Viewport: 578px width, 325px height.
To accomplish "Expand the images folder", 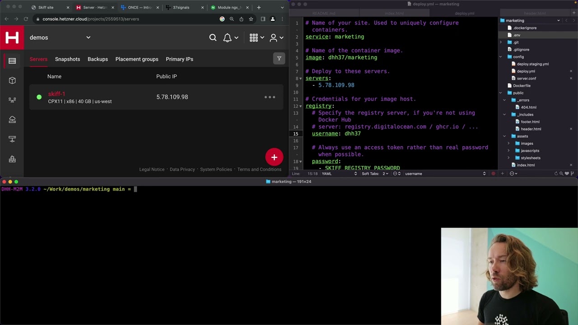I will point(508,144).
